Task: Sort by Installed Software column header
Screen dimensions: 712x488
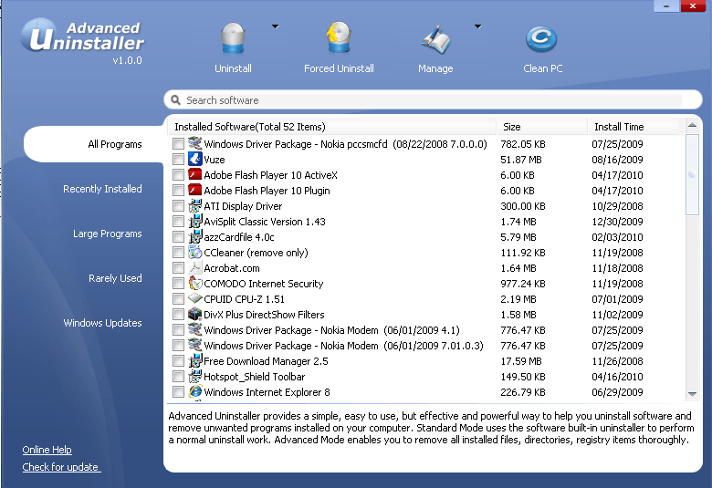Action: coord(332,127)
